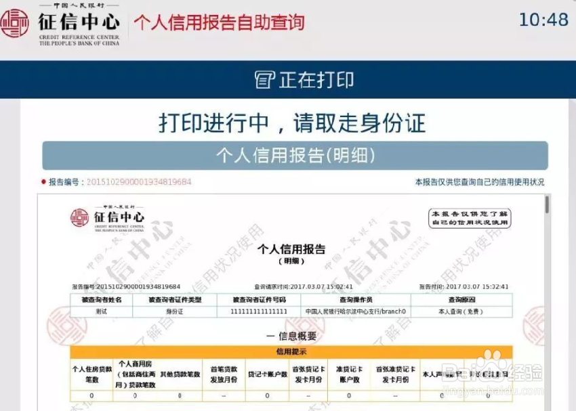Image resolution: width=576 pixels, height=411 pixels.
Task: Click the red bullet before 报告编号
Action: pos(42,181)
